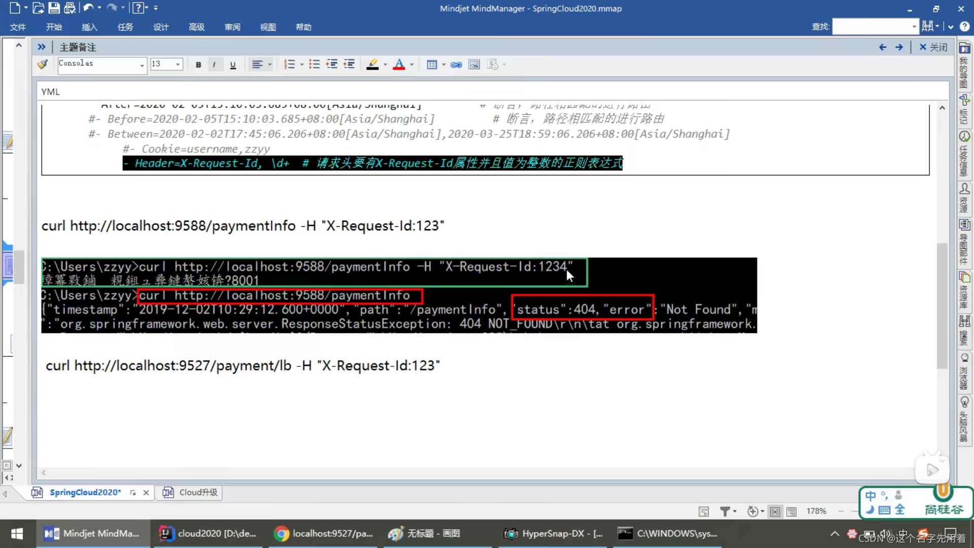Open the highlight color dropdown arrow

click(386, 64)
